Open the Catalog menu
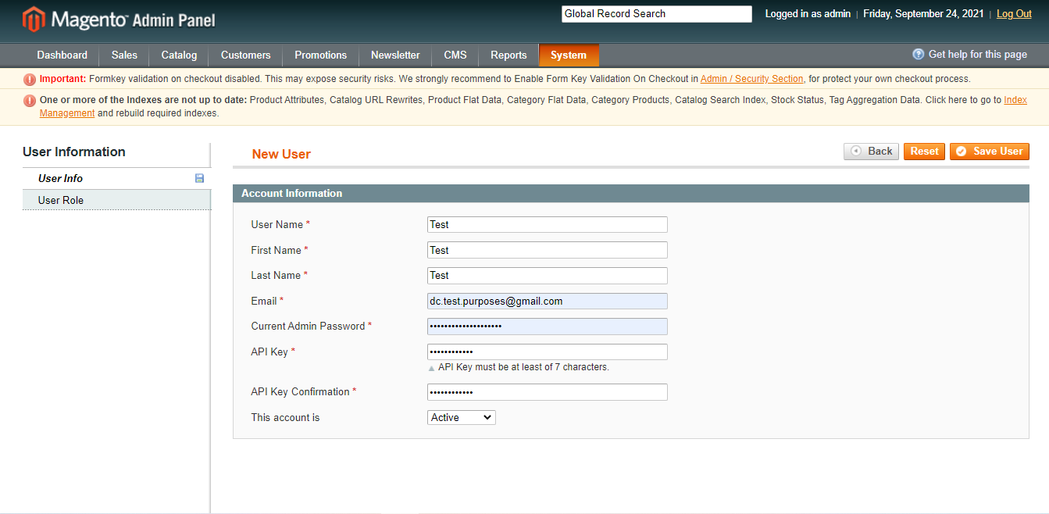 pos(179,55)
